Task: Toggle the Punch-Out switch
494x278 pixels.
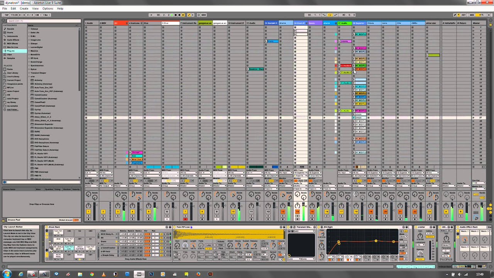Action: coord(336,15)
